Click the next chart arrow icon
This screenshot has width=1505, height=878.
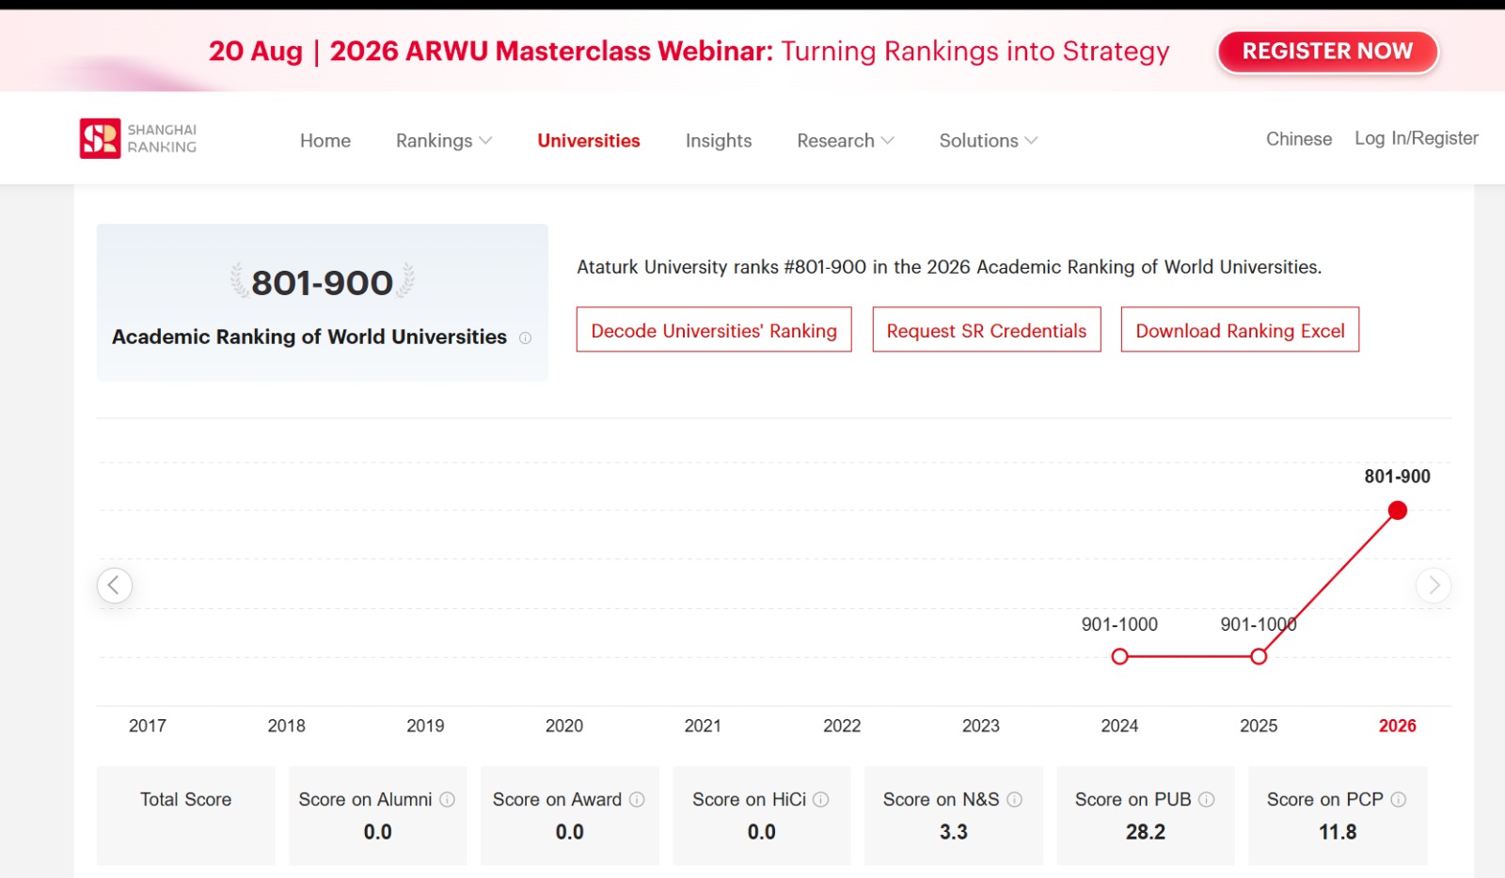[x=1434, y=586]
